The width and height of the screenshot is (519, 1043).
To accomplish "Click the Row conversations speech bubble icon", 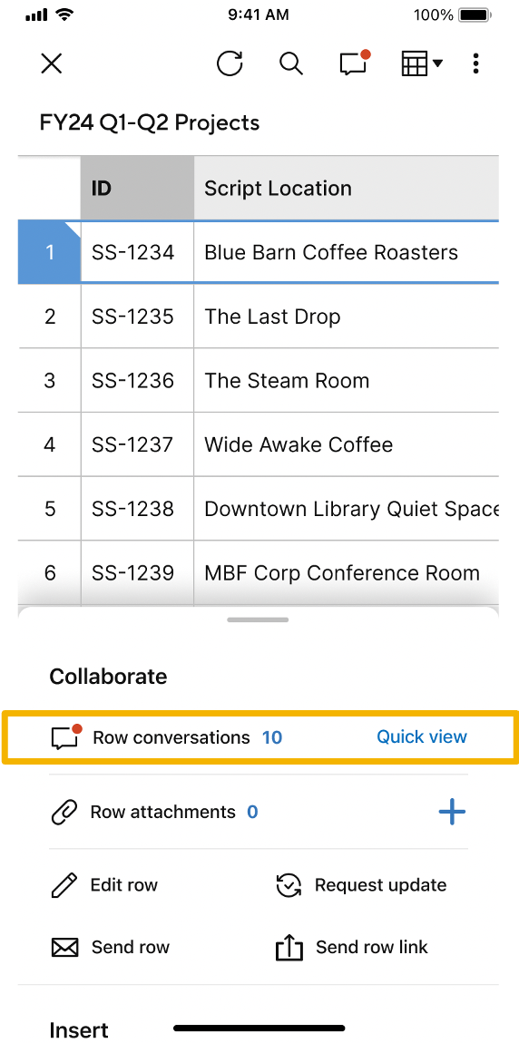I will pyautogui.click(x=66, y=737).
